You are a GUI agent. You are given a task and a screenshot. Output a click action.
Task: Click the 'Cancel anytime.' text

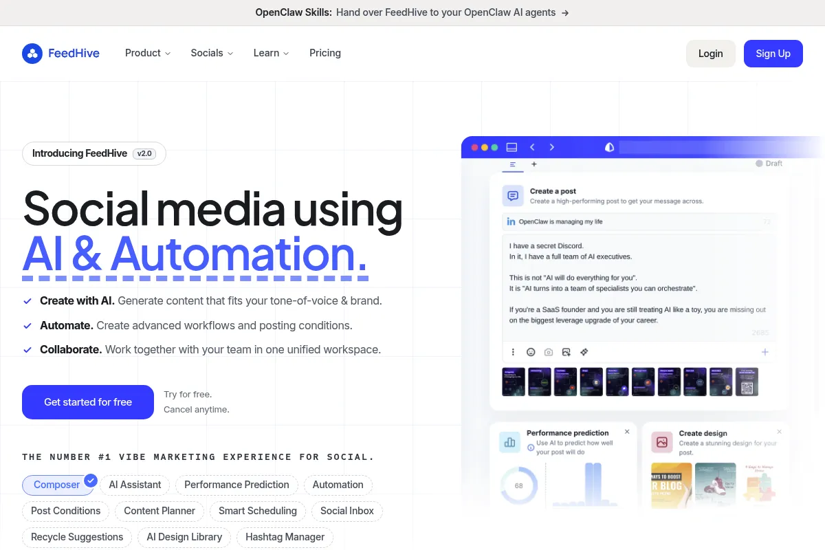(197, 410)
